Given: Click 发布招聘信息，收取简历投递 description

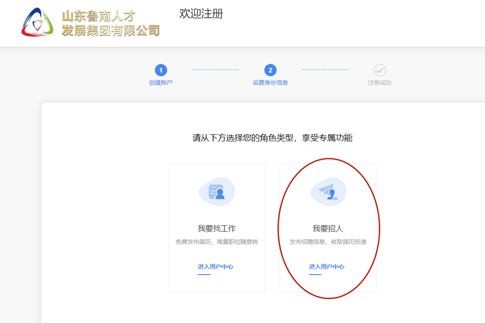Looking at the screenshot, I should (328, 242).
